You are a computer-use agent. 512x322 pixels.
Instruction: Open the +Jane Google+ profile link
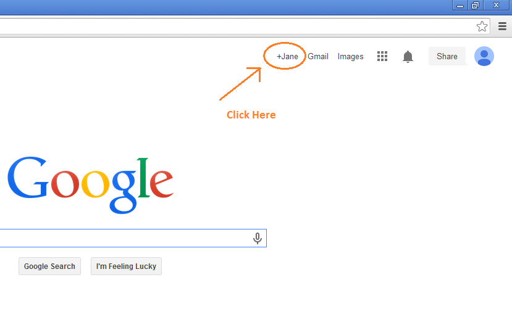point(287,56)
